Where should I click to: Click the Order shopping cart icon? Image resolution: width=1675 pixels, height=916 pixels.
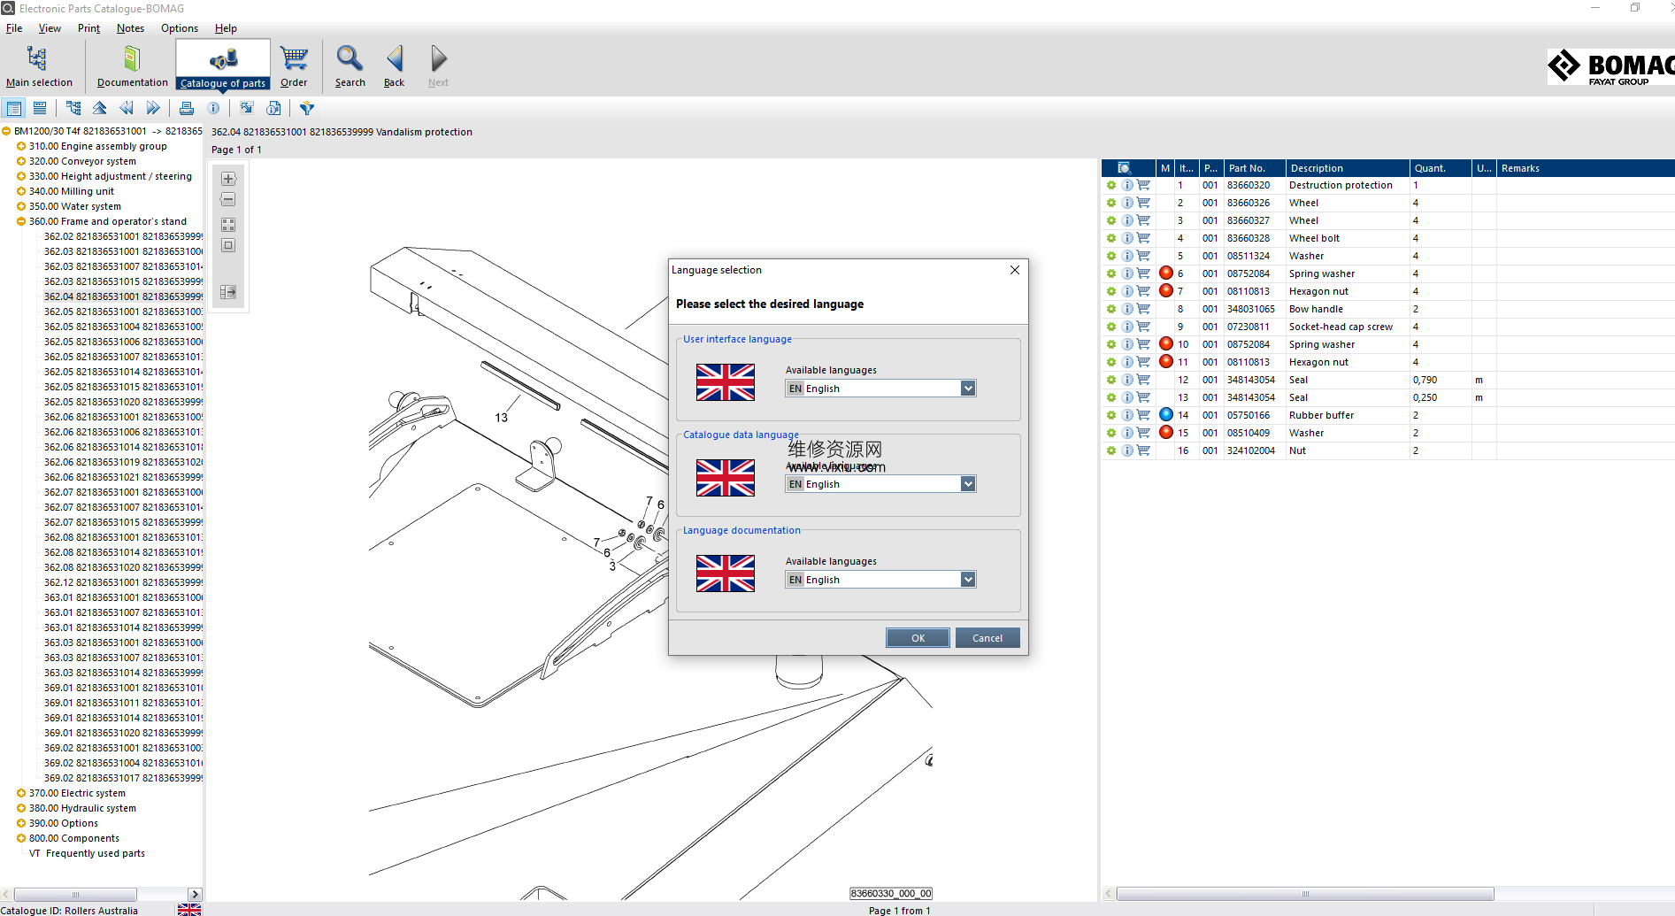point(294,59)
